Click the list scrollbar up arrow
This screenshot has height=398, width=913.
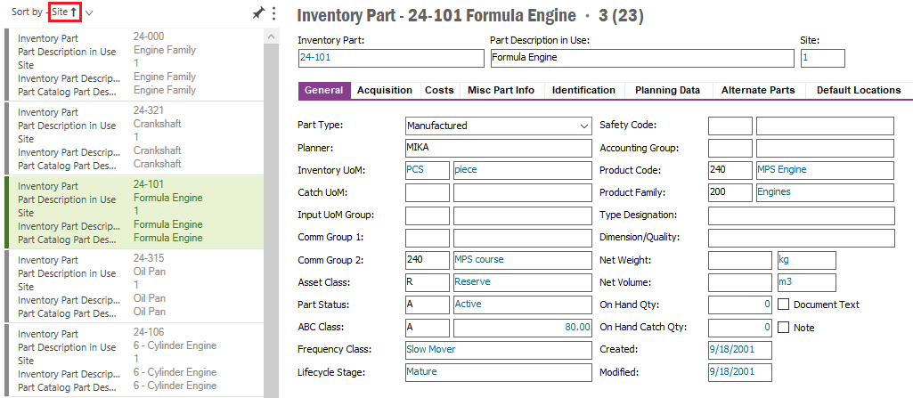click(x=270, y=36)
